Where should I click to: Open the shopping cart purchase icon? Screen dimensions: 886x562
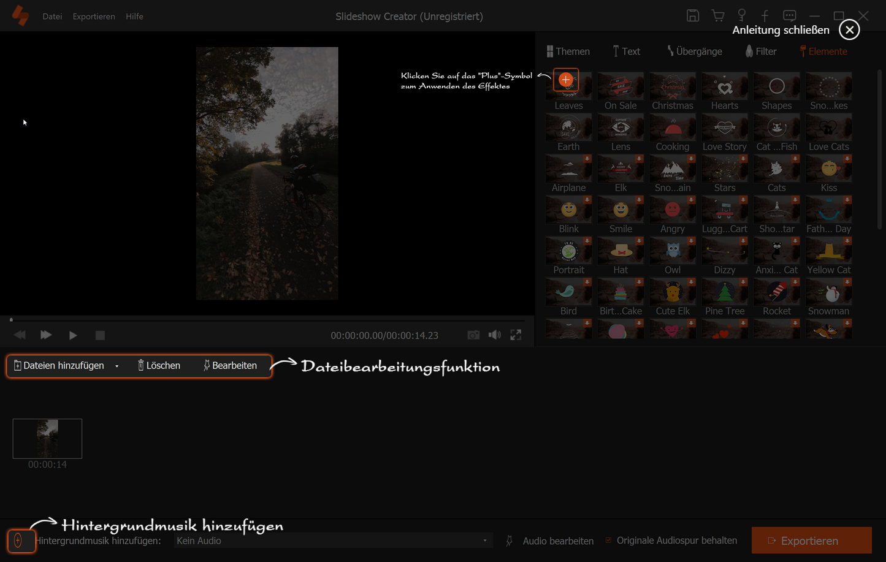(717, 16)
